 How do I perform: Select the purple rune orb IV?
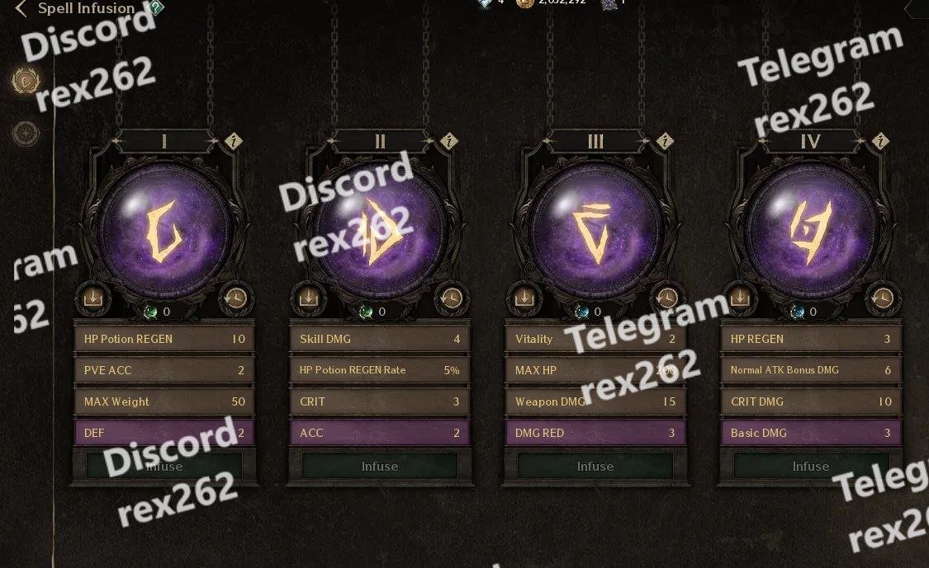(x=811, y=230)
